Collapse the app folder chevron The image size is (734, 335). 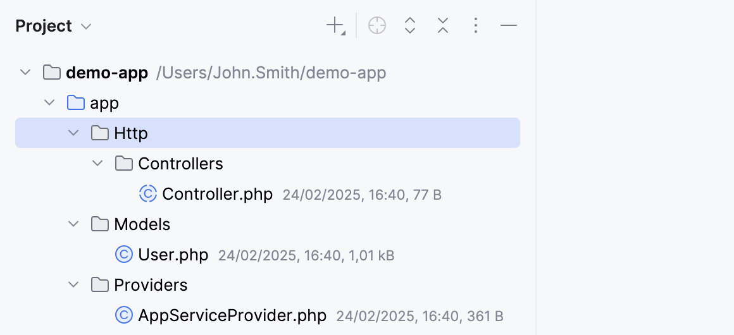pos(49,103)
